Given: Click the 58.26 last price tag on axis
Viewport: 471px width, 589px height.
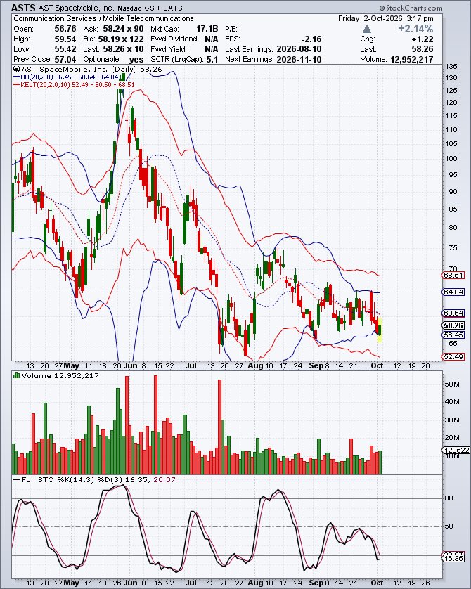Looking at the screenshot, I should tap(453, 325).
